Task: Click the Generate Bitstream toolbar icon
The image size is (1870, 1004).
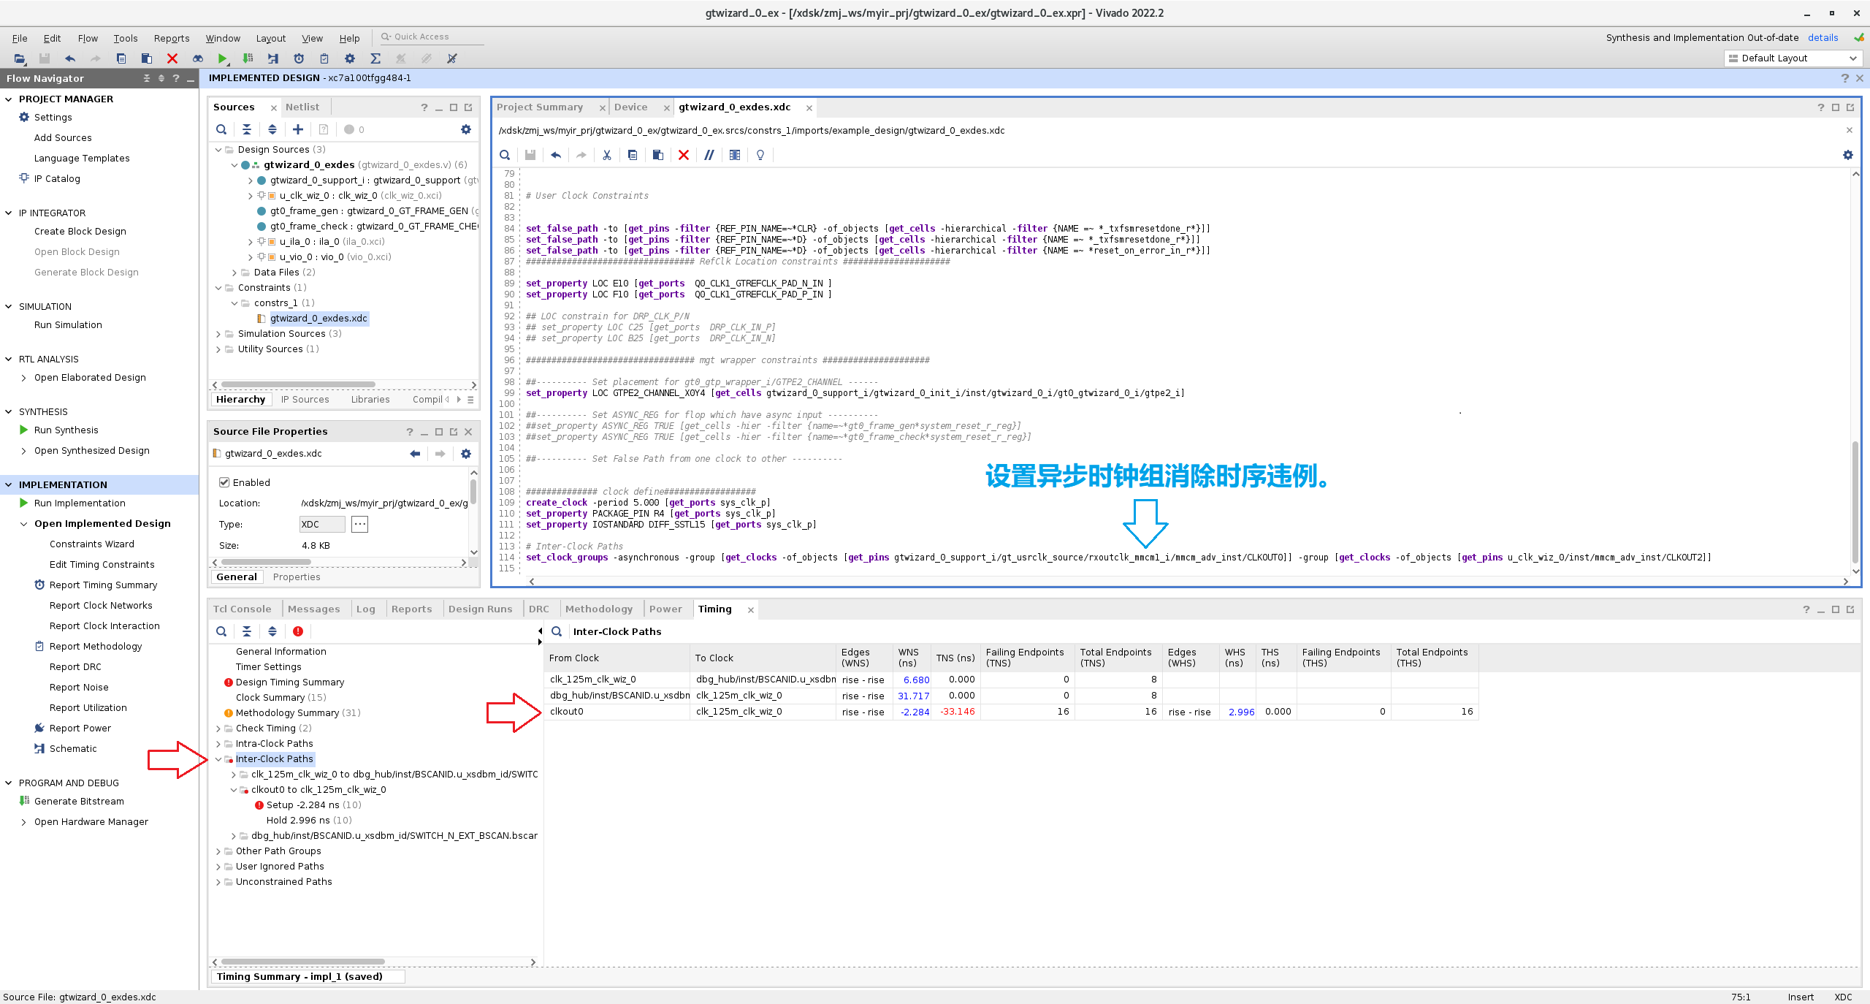Action: pyautogui.click(x=248, y=58)
